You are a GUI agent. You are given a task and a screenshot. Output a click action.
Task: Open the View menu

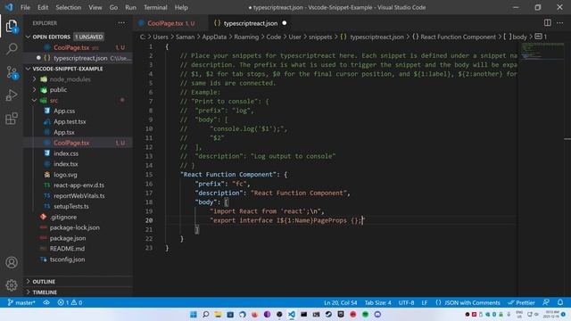coord(95,7)
